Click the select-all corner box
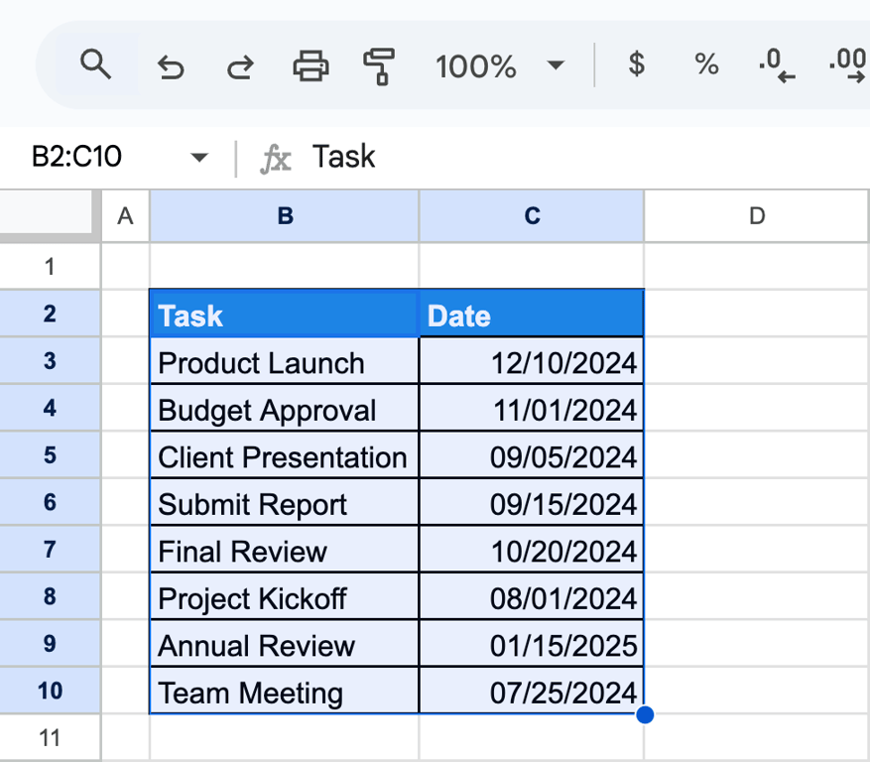 47,212
